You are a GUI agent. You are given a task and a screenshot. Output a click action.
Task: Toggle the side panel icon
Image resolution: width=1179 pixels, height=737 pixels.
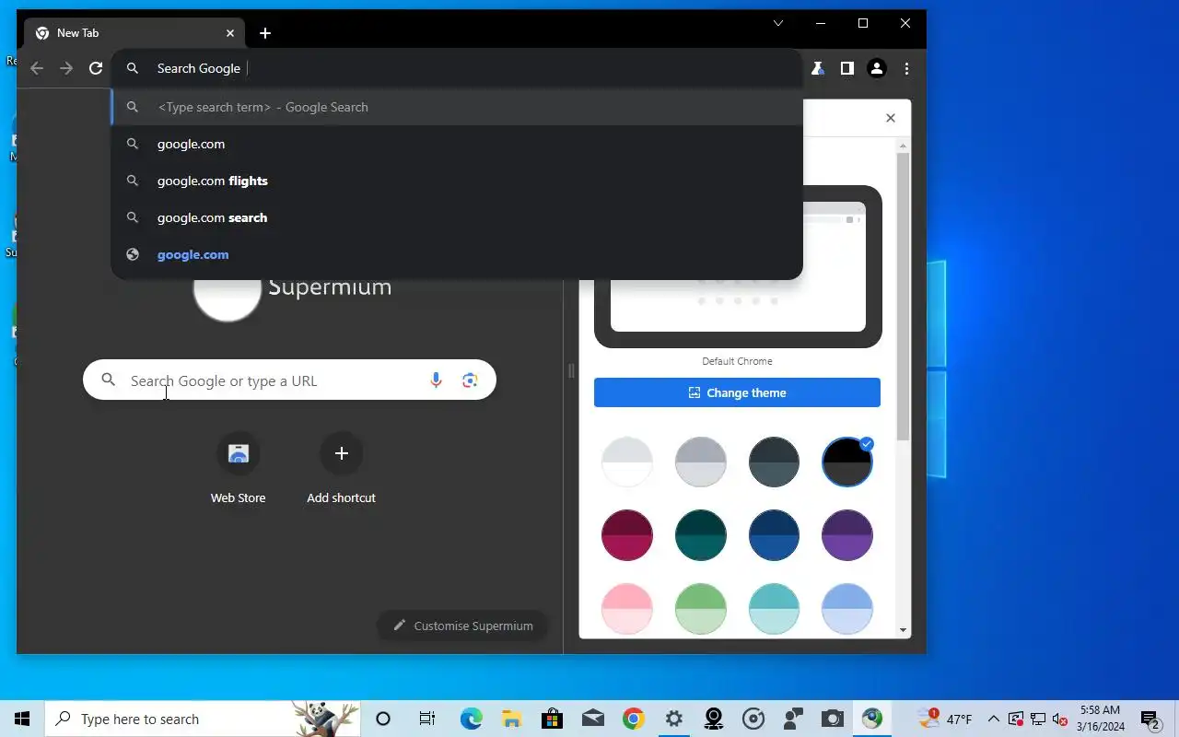846,68
